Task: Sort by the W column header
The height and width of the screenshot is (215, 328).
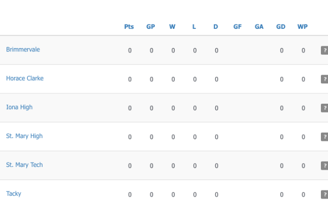Action: pos(172,27)
